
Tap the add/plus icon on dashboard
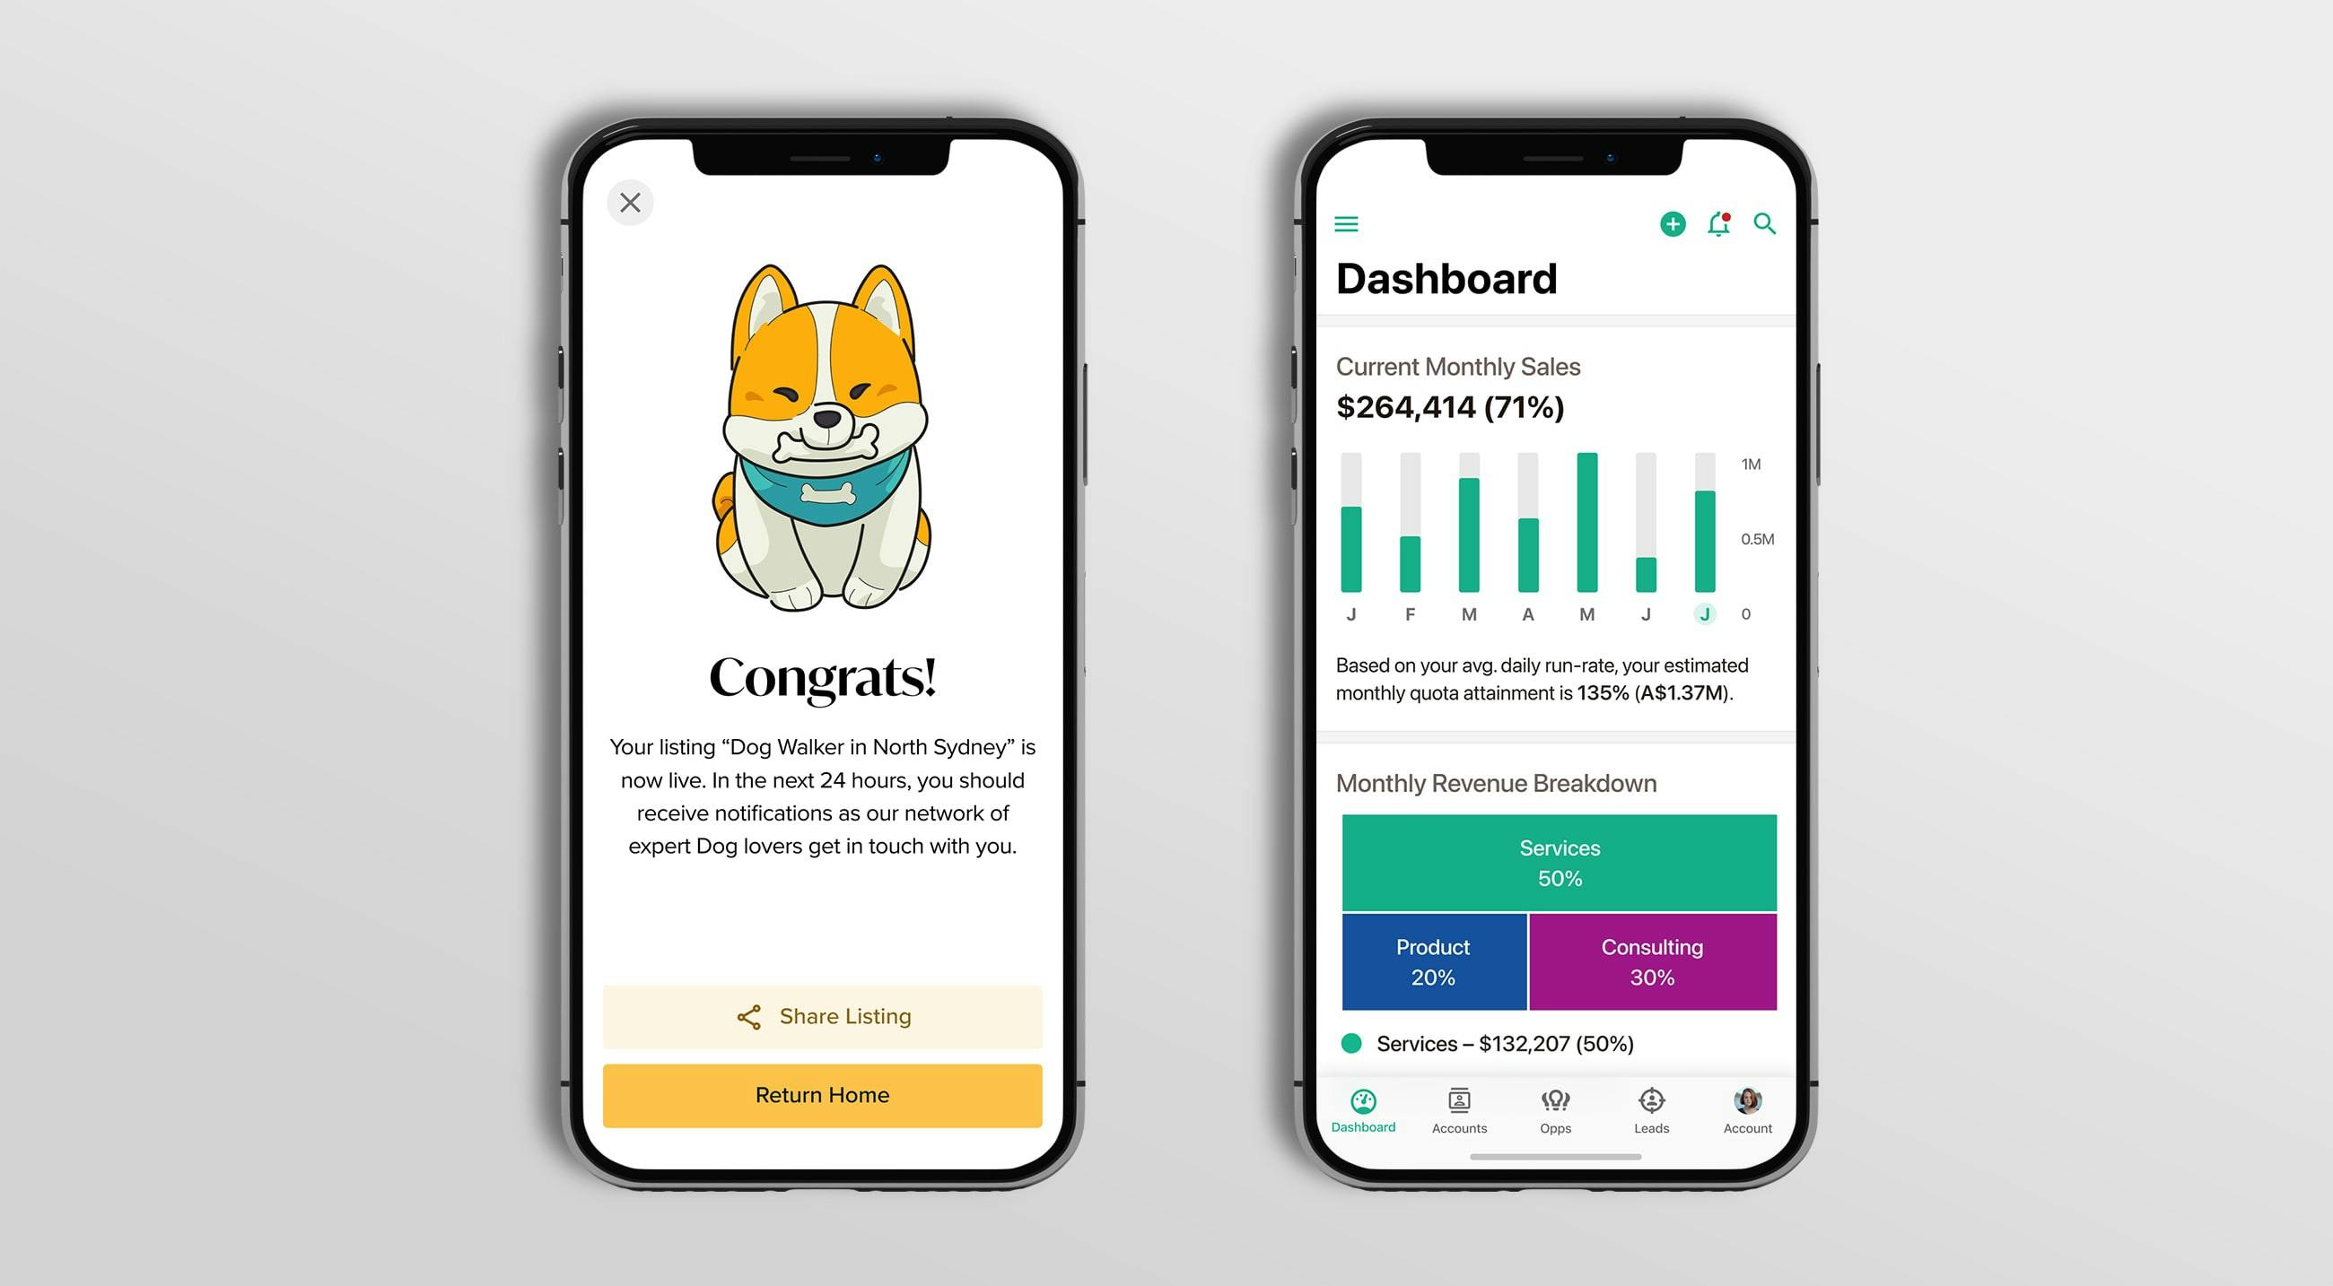point(1673,223)
